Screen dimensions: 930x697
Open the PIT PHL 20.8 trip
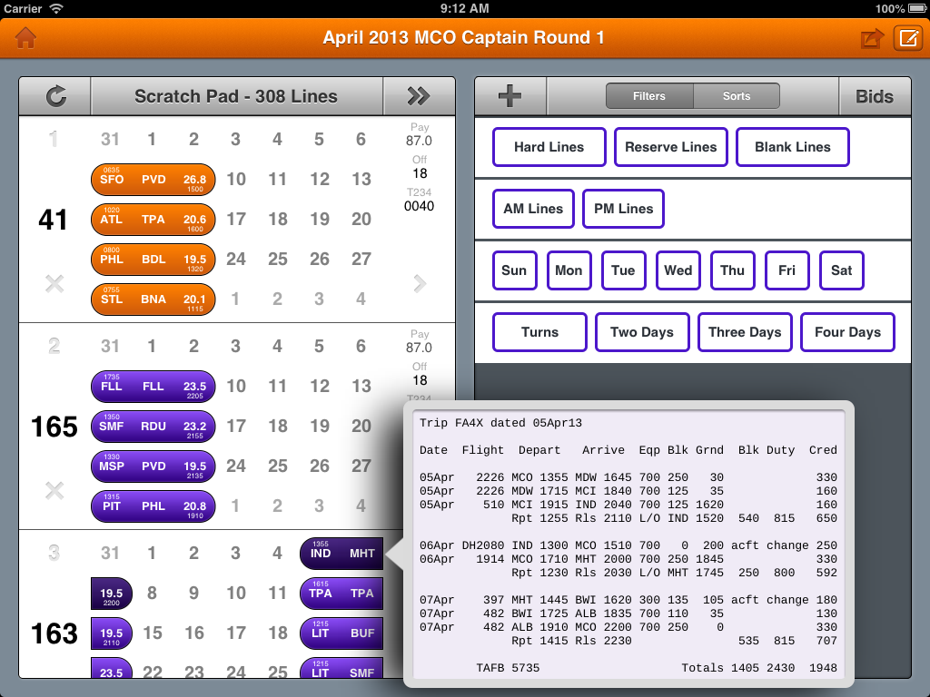pyautogui.click(x=153, y=506)
